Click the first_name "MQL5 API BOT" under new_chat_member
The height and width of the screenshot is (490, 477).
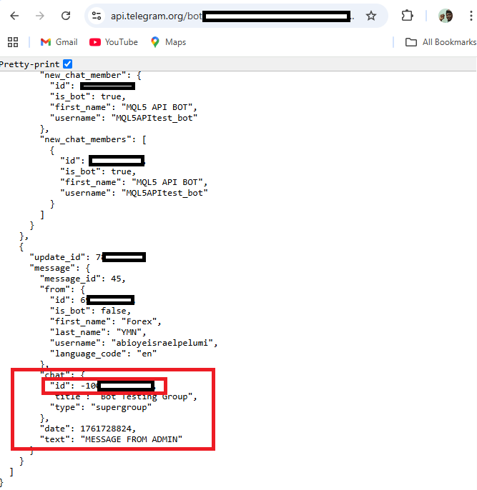(x=124, y=107)
